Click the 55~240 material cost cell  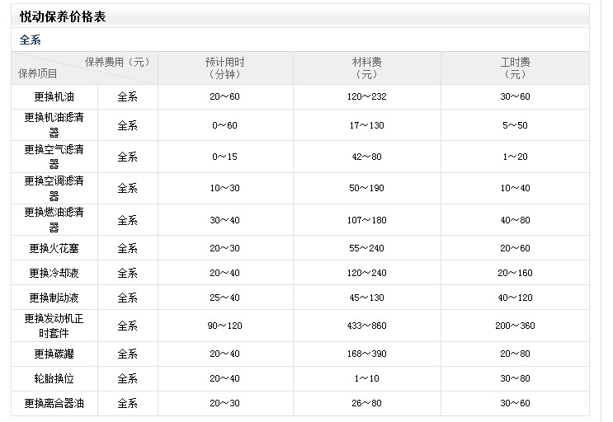pyautogui.click(x=366, y=248)
